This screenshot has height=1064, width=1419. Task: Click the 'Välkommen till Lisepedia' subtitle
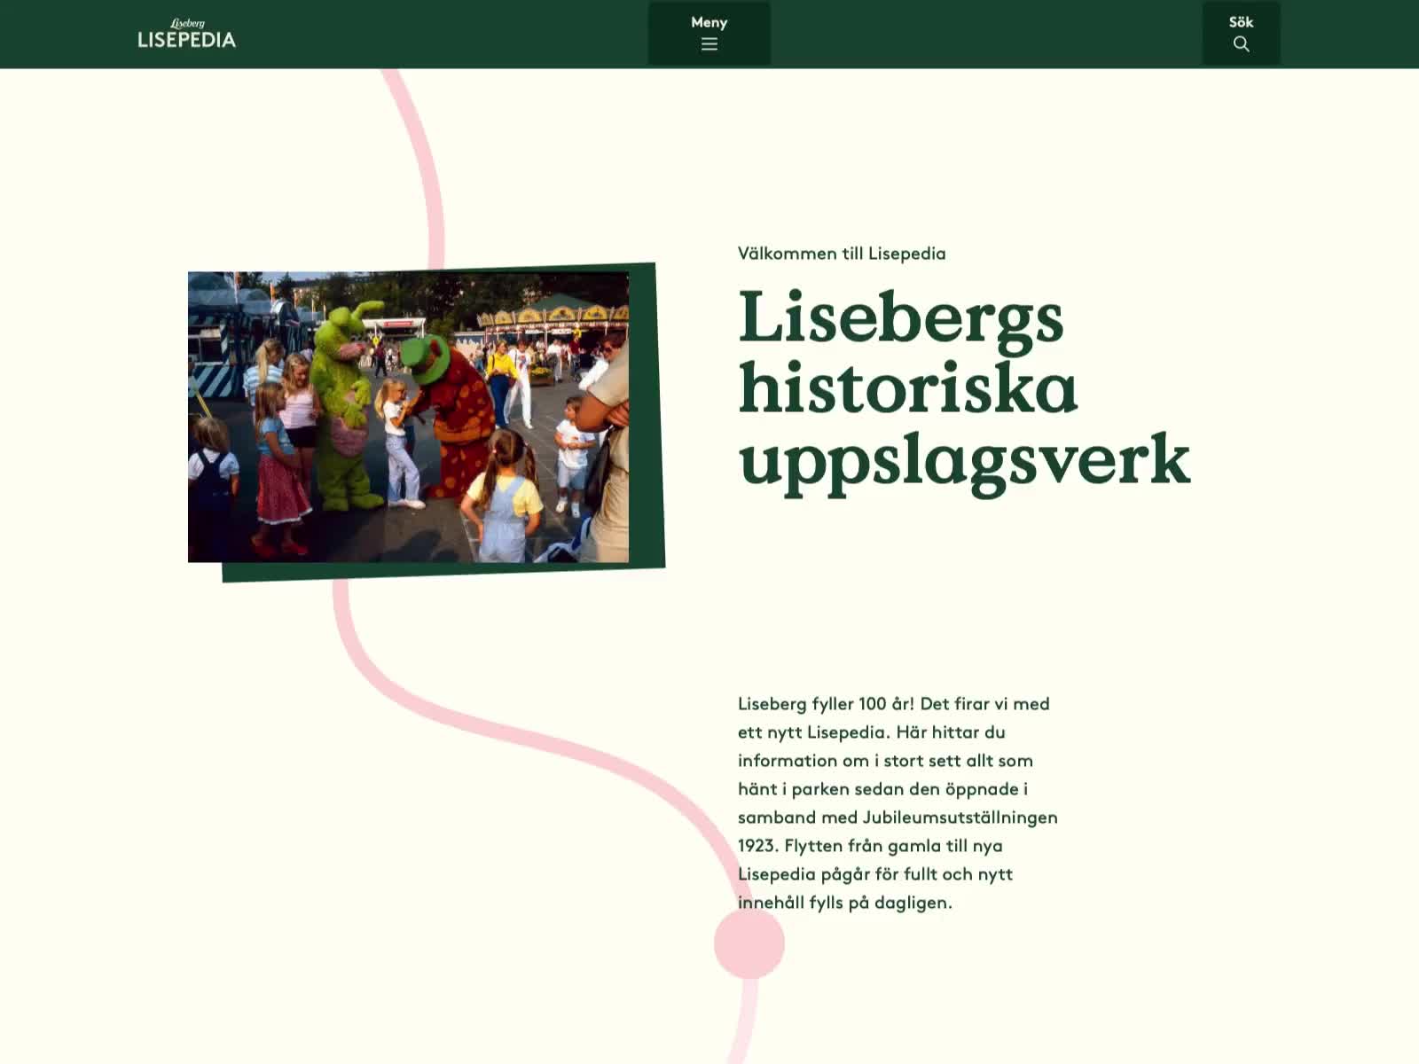tap(842, 254)
